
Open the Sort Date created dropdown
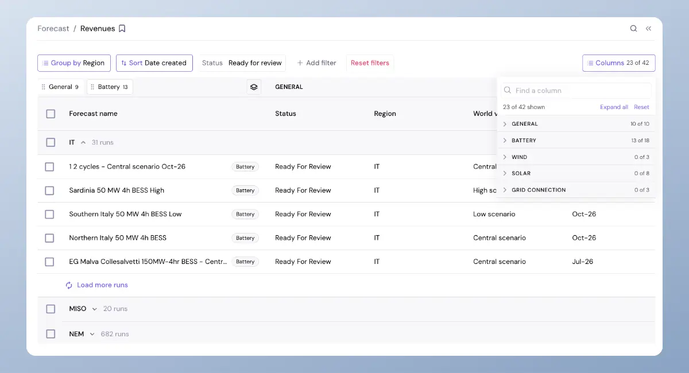pos(154,63)
